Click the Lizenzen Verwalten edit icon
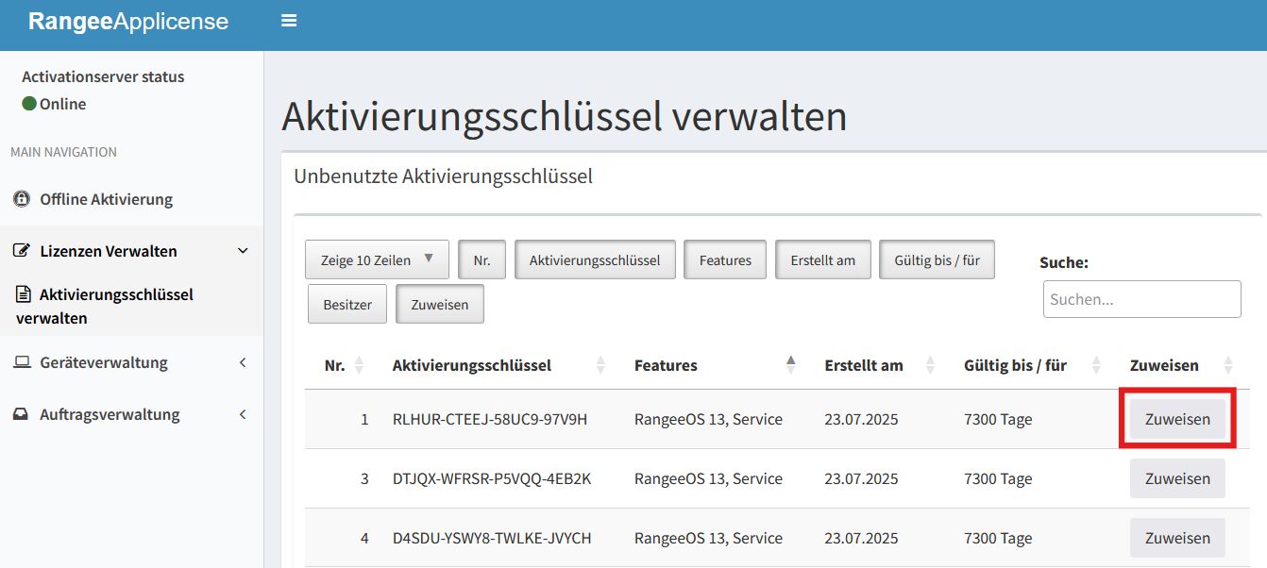Screen dimensions: 1267x568 pyautogui.click(x=22, y=251)
